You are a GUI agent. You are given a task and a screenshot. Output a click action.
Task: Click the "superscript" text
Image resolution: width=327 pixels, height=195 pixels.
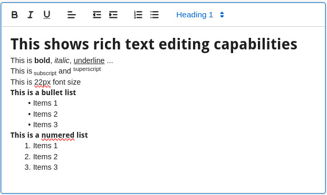click(x=87, y=69)
